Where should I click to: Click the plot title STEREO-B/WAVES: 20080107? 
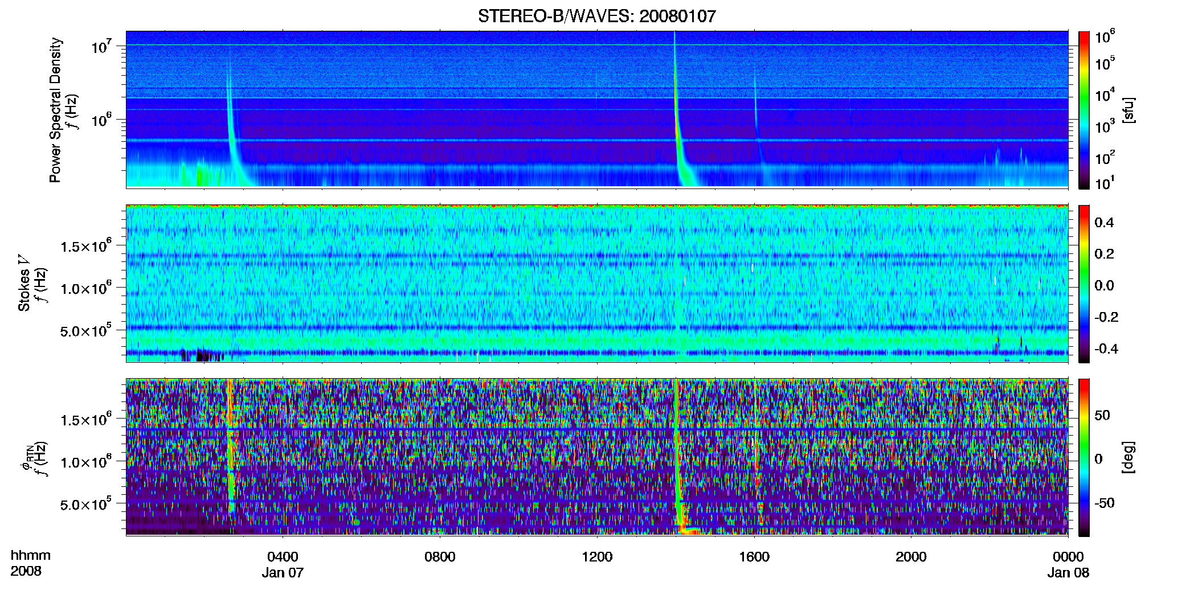coord(596,16)
